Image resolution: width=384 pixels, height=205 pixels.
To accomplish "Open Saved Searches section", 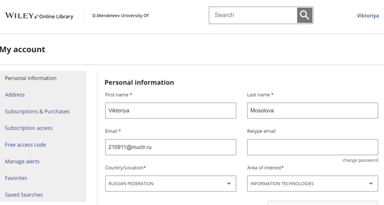I will [x=24, y=195].
